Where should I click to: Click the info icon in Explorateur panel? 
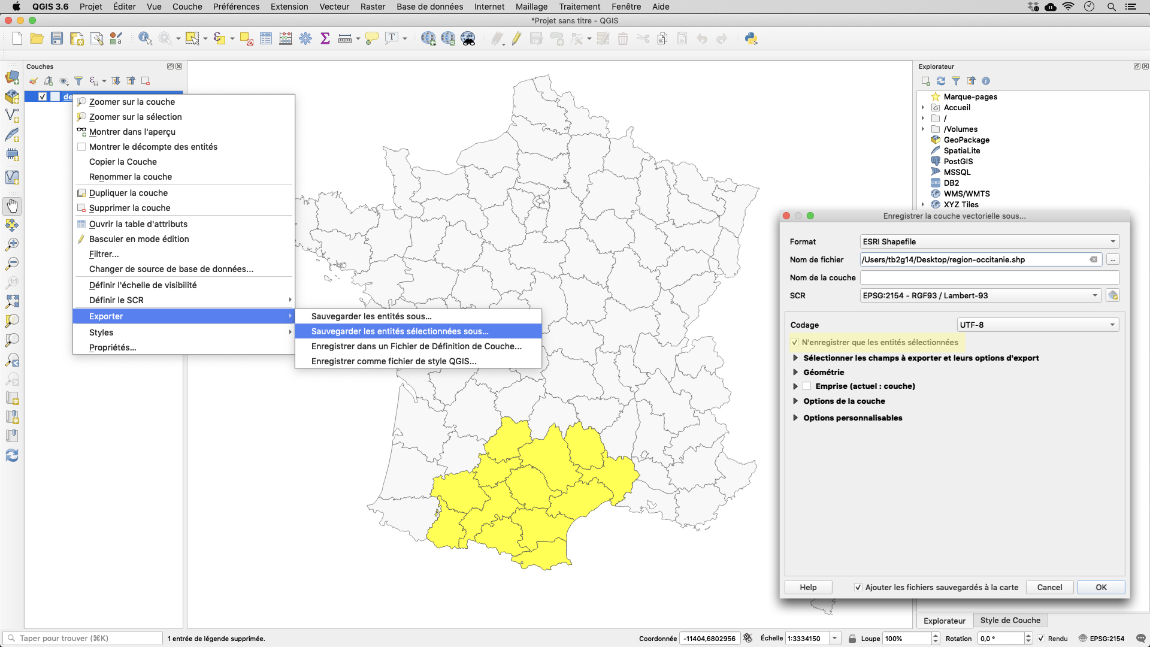(986, 81)
